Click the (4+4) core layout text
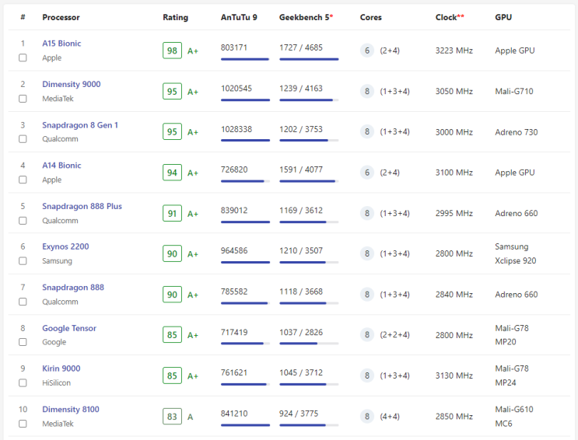 (x=390, y=417)
